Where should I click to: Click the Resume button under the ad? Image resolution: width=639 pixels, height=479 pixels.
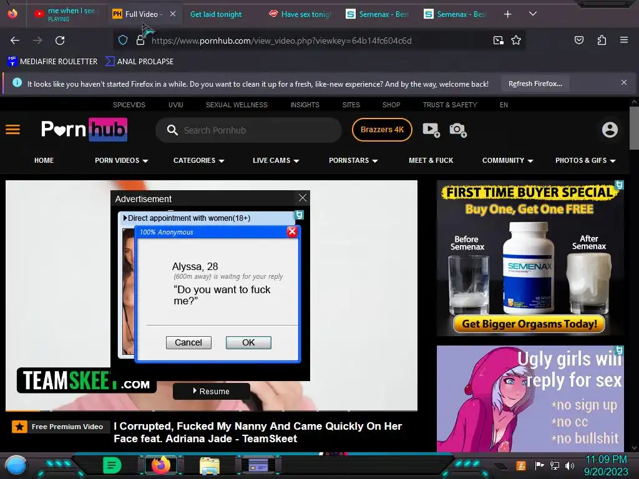[212, 392]
